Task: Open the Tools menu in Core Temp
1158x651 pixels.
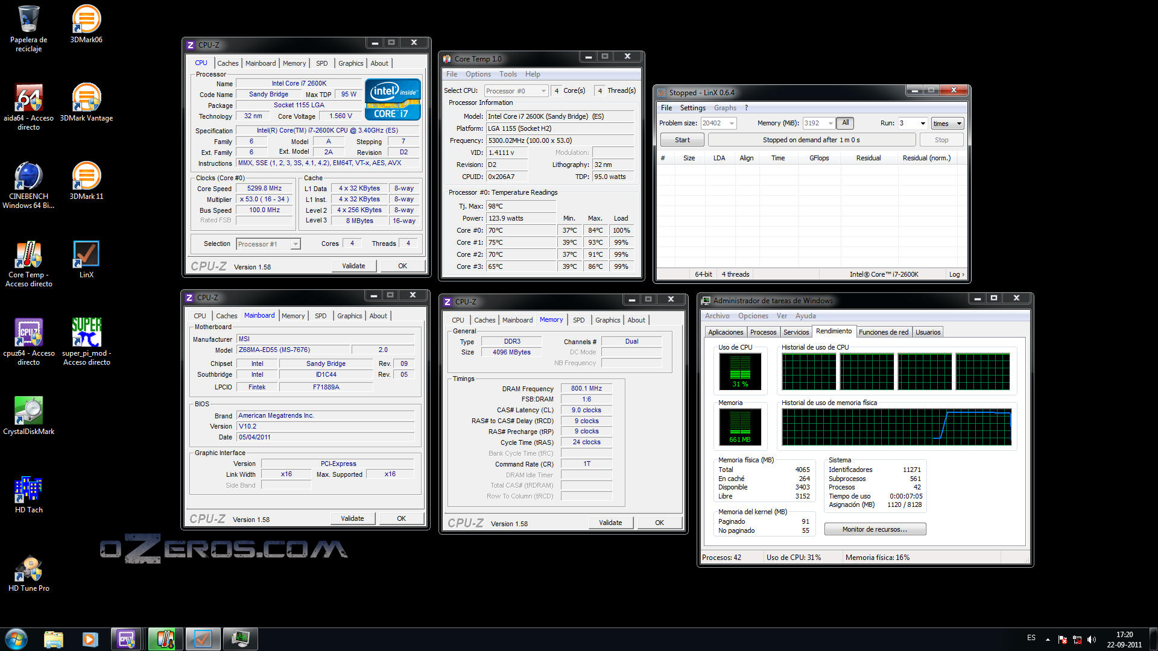Action: 508,74
